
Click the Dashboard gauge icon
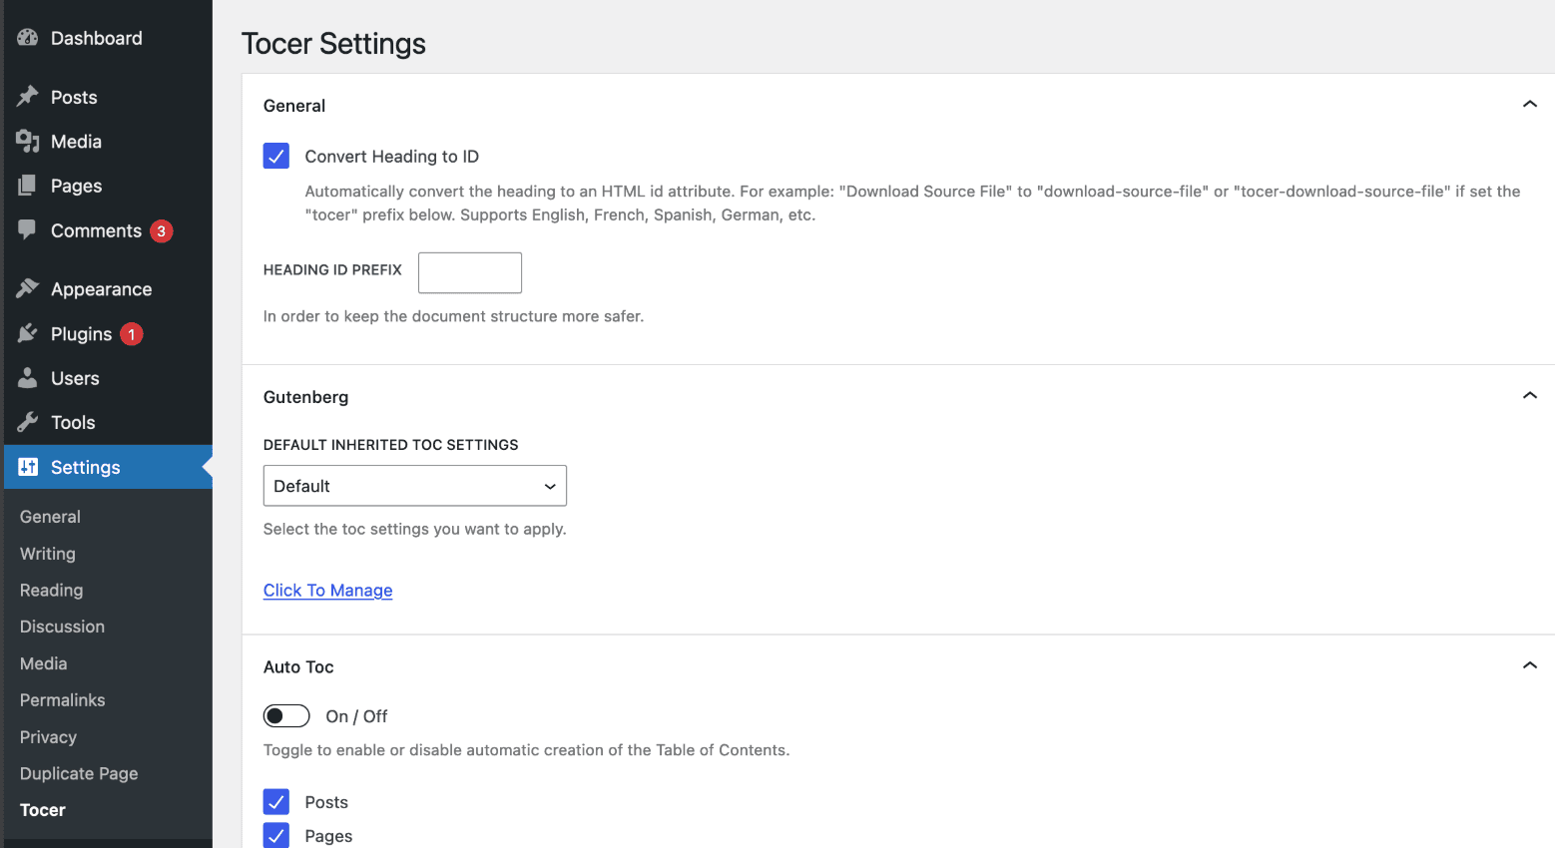(27, 38)
